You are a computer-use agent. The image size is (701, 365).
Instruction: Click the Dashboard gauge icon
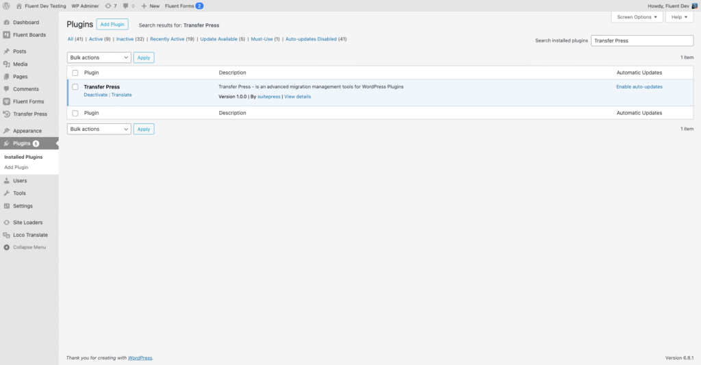tap(7, 23)
